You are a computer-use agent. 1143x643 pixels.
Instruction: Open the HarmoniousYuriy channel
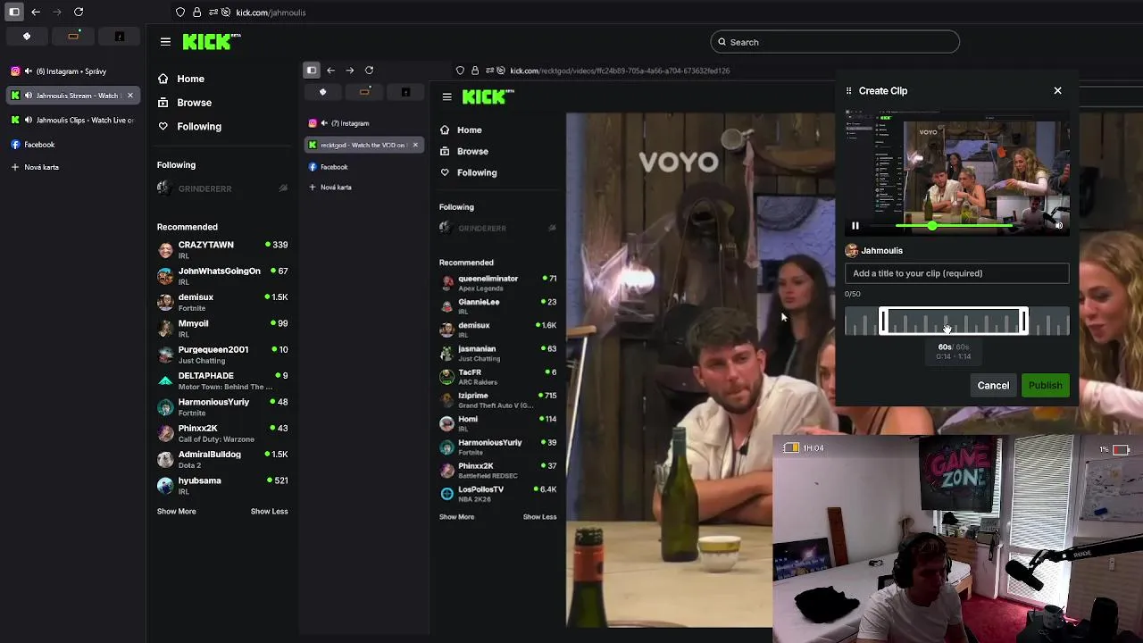(221, 406)
